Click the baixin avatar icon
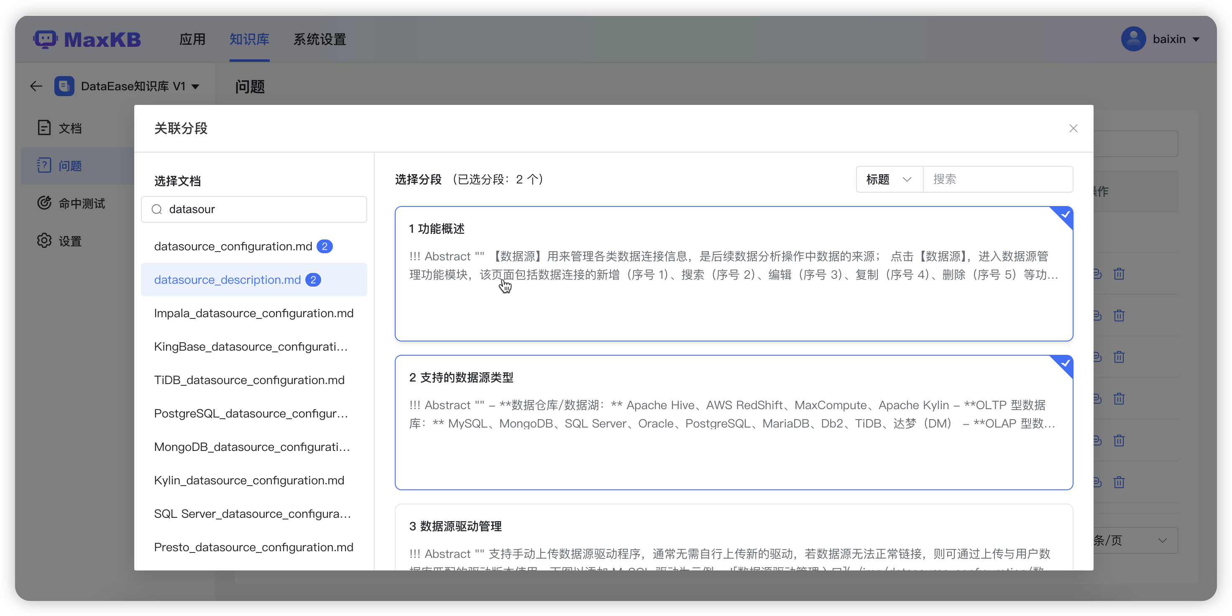Image resolution: width=1232 pixels, height=616 pixels. click(x=1133, y=39)
